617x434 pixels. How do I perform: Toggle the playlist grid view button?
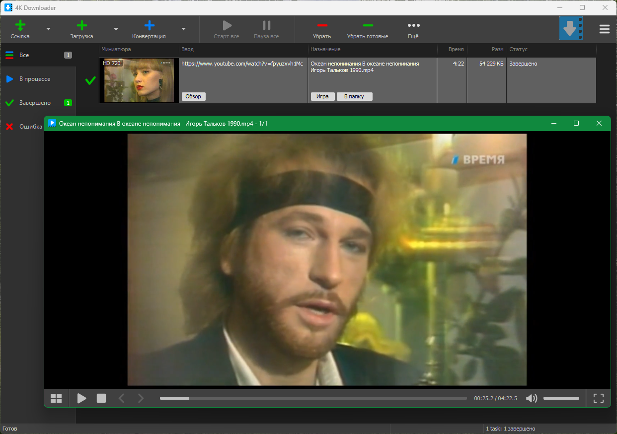(x=56, y=398)
